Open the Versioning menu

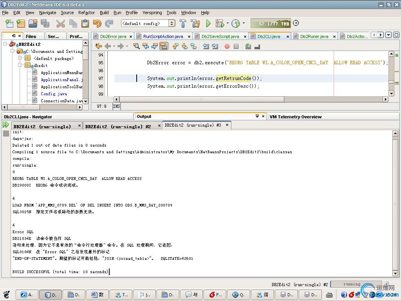click(152, 13)
